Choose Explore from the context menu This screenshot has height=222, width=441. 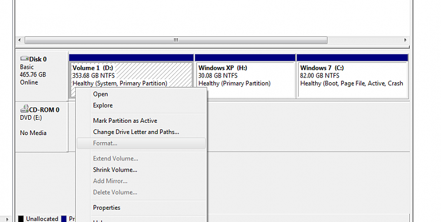coord(103,105)
